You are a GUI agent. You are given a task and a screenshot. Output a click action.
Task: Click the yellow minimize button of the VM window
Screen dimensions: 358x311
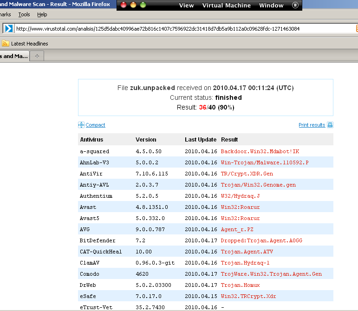click(x=133, y=5)
